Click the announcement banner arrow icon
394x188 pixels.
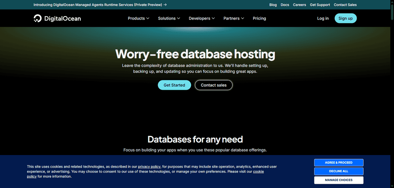coord(165,5)
